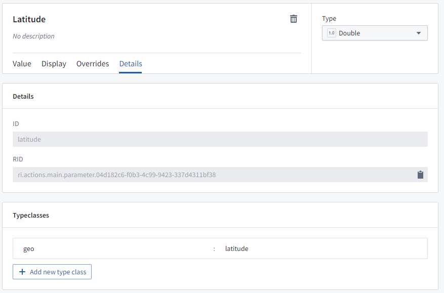Click the RID field label
The width and height of the screenshot is (444, 293).
(x=18, y=159)
